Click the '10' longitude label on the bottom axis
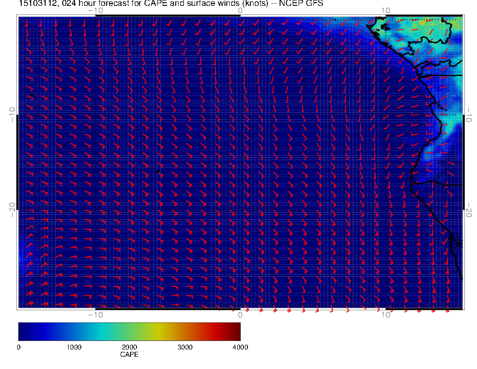 tap(385, 315)
